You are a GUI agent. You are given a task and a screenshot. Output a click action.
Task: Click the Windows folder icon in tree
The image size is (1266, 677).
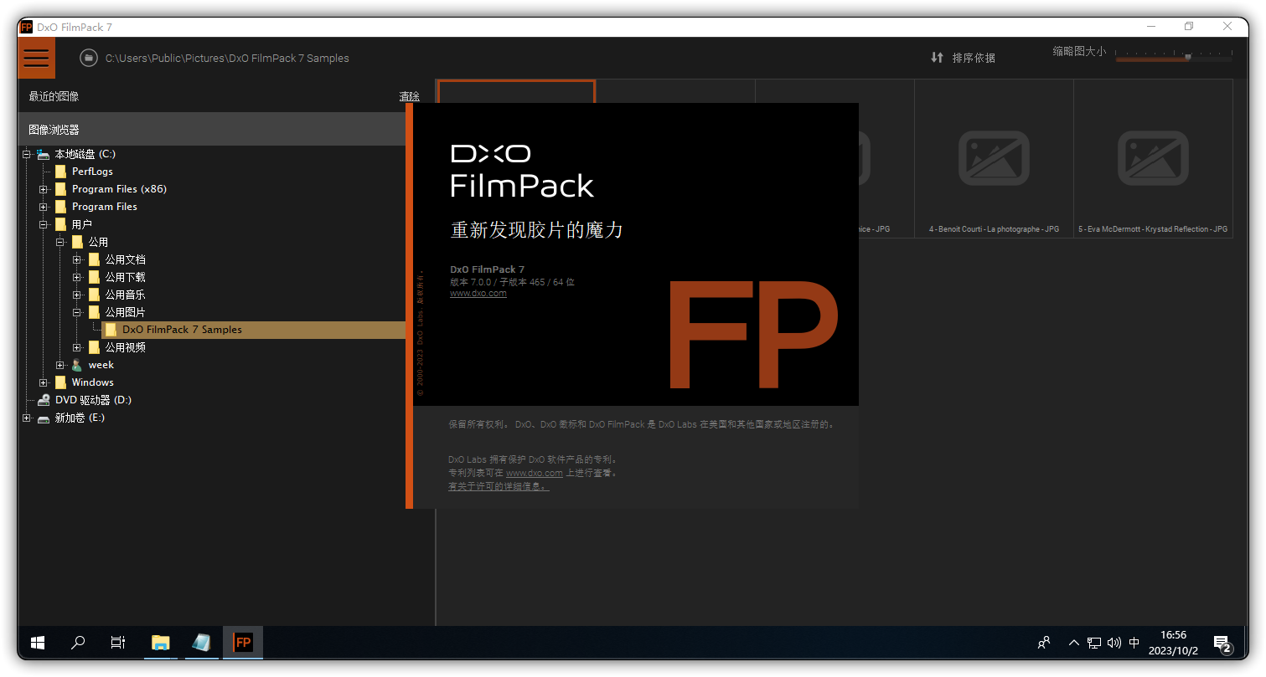(60, 382)
